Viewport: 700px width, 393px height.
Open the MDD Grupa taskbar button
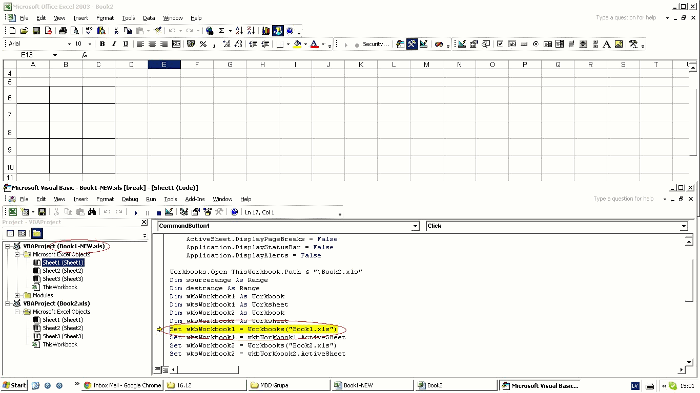click(x=289, y=385)
